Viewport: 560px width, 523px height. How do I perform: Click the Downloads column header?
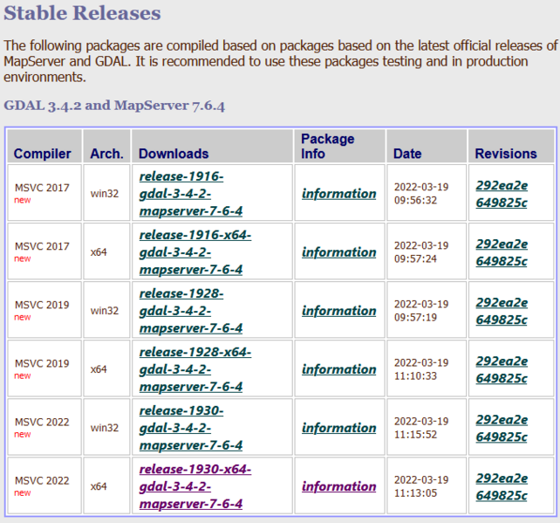point(174,154)
